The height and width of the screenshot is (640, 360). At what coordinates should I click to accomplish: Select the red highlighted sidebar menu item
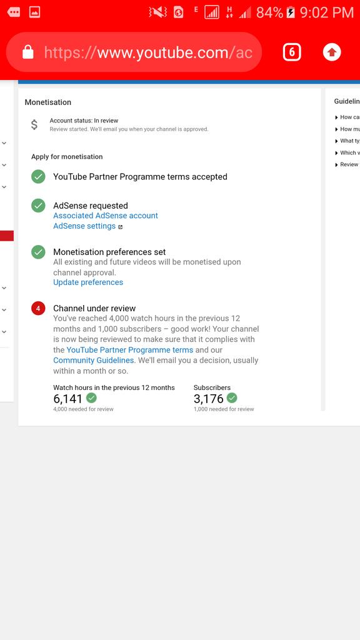click(x=6, y=236)
